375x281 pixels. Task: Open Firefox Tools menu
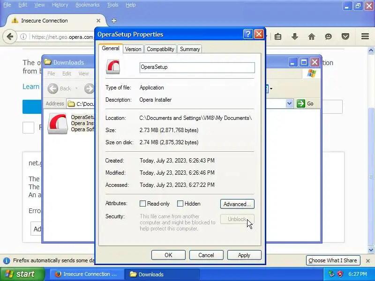click(x=112, y=5)
